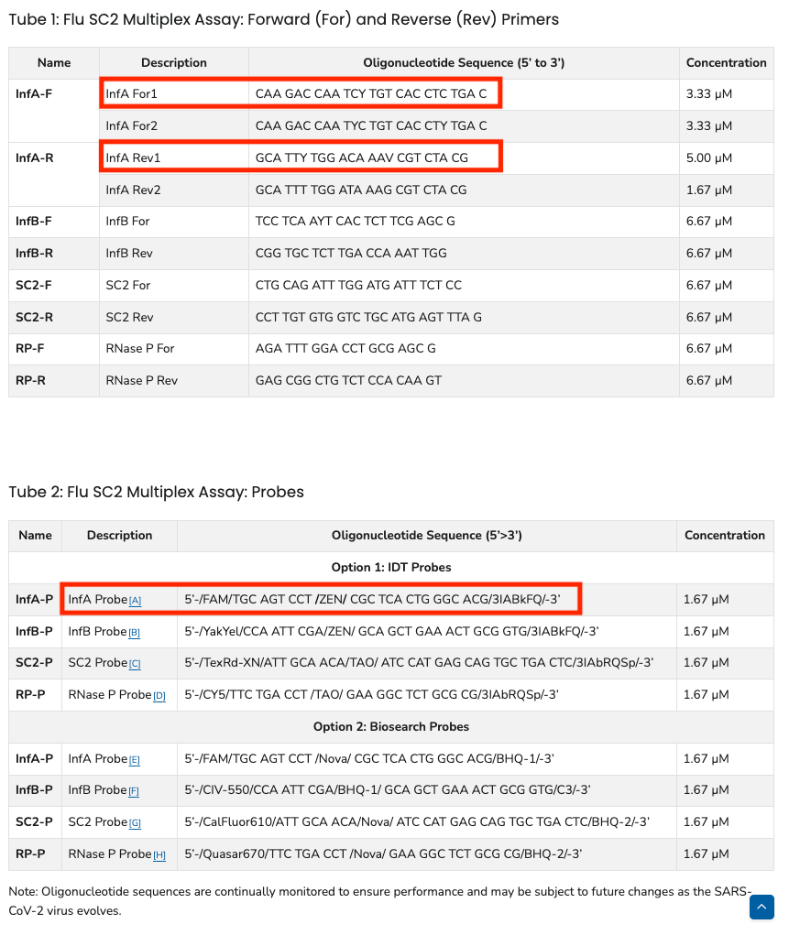
Task: Click the TexRd-XN SC2 probe sequence
Action: 419,662
